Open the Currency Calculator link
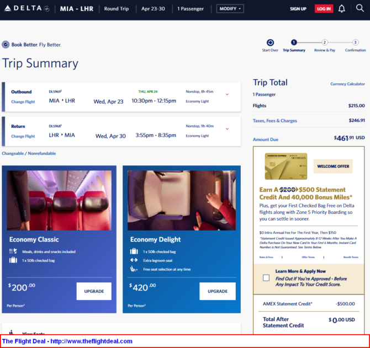The image size is (370, 348). pyautogui.click(x=347, y=84)
